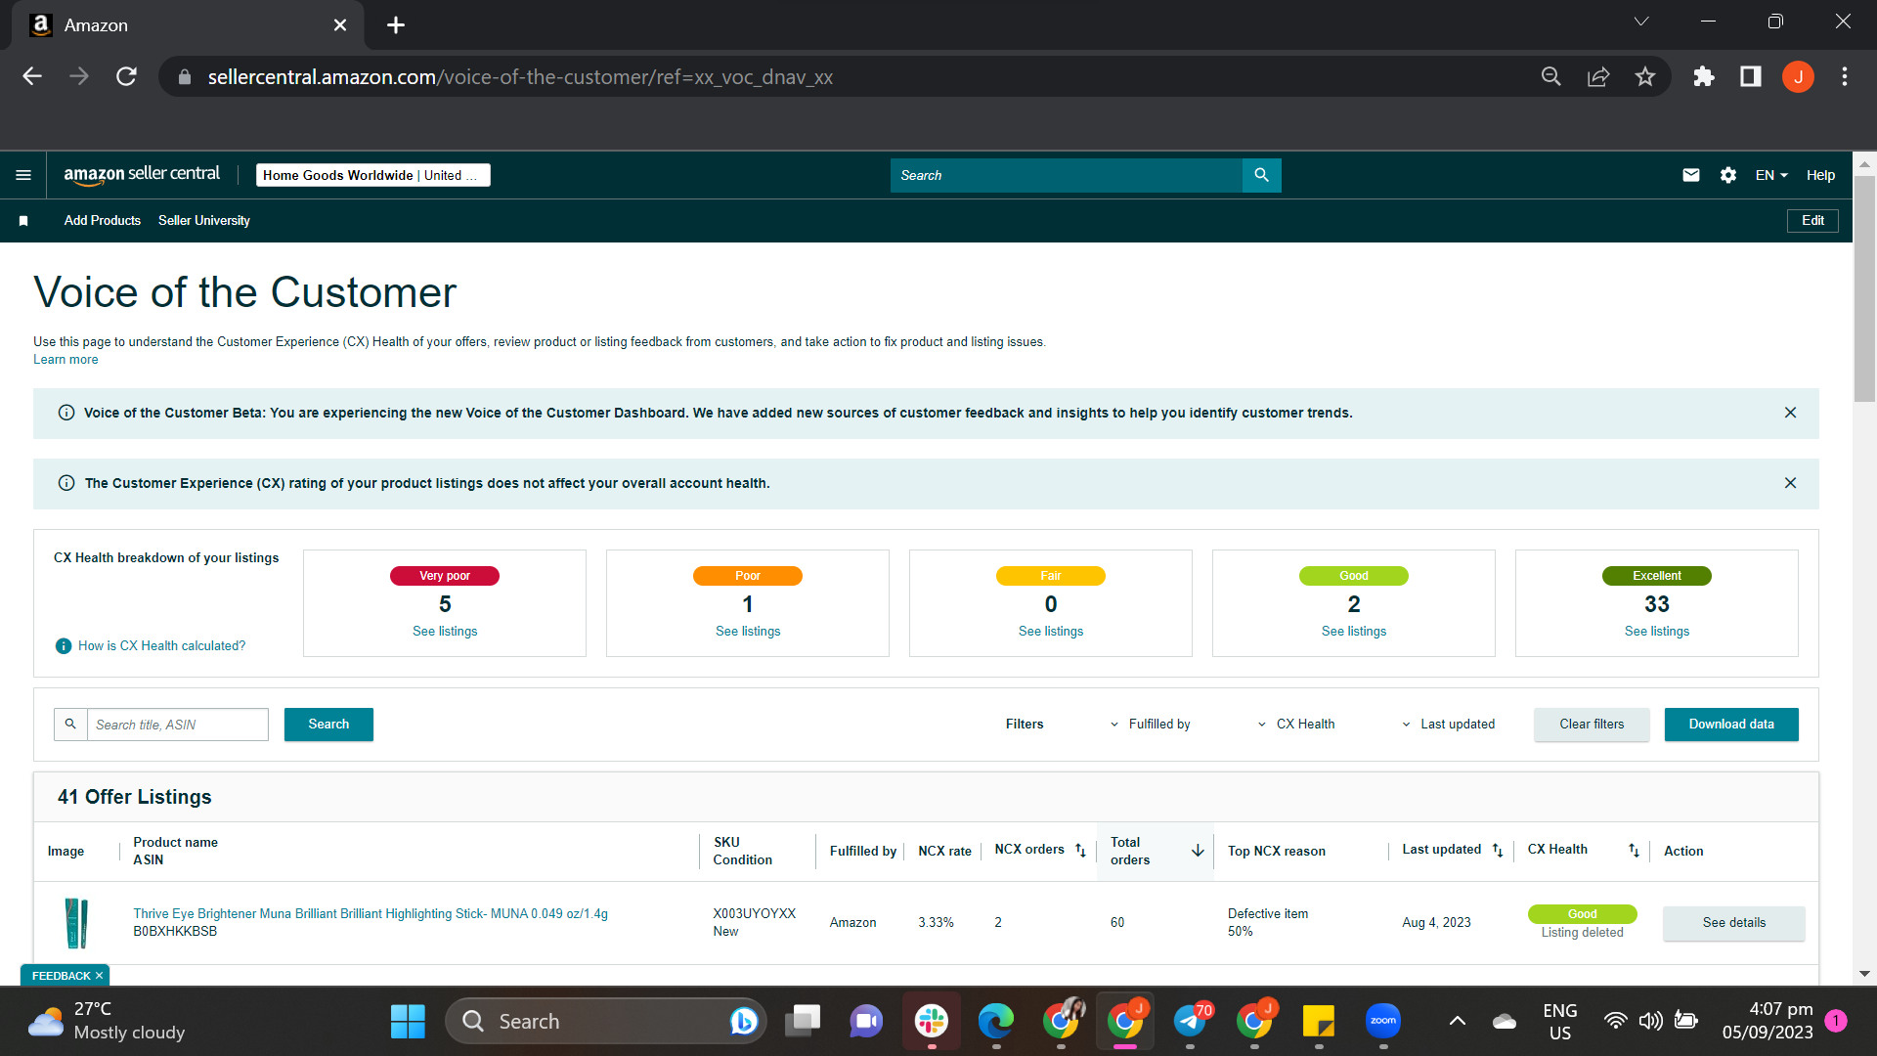
Task: Open Slack from the taskbar
Action: tap(932, 1022)
